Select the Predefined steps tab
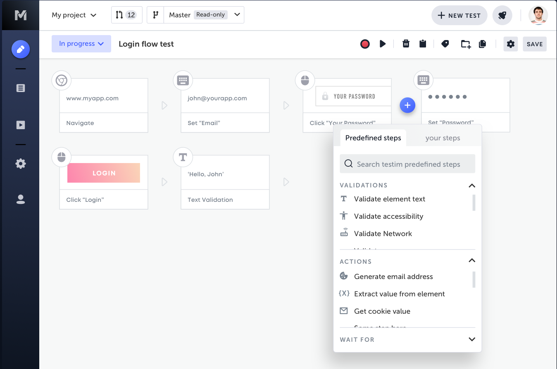 coord(373,138)
